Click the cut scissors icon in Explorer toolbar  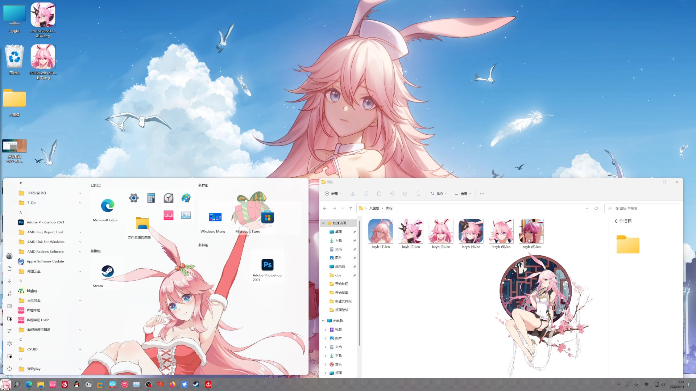pyautogui.click(x=353, y=194)
